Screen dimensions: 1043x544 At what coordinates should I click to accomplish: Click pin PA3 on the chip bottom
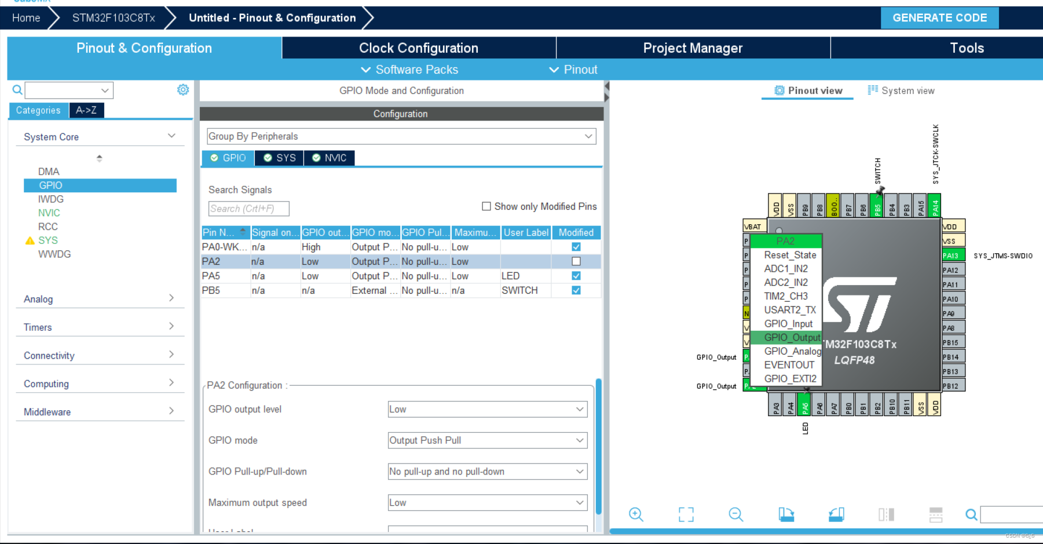(x=775, y=404)
